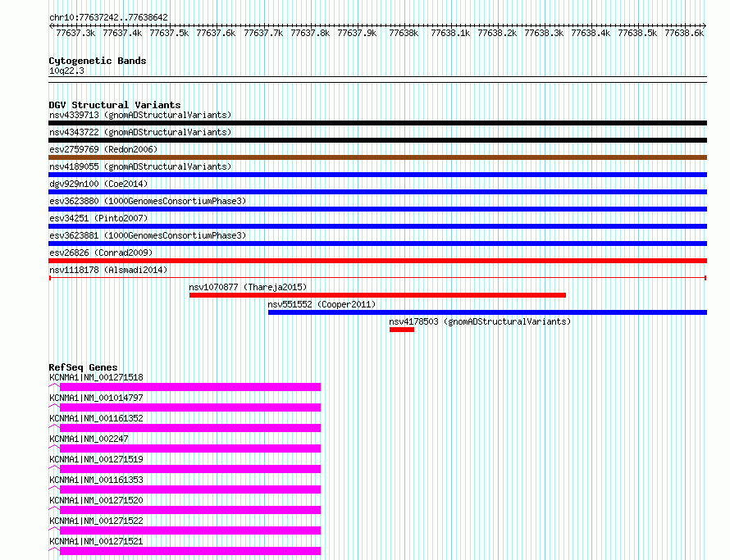This screenshot has width=730, height=560.
Task: Click the 77637.5k ruler tick label
Action: point(169,33)
